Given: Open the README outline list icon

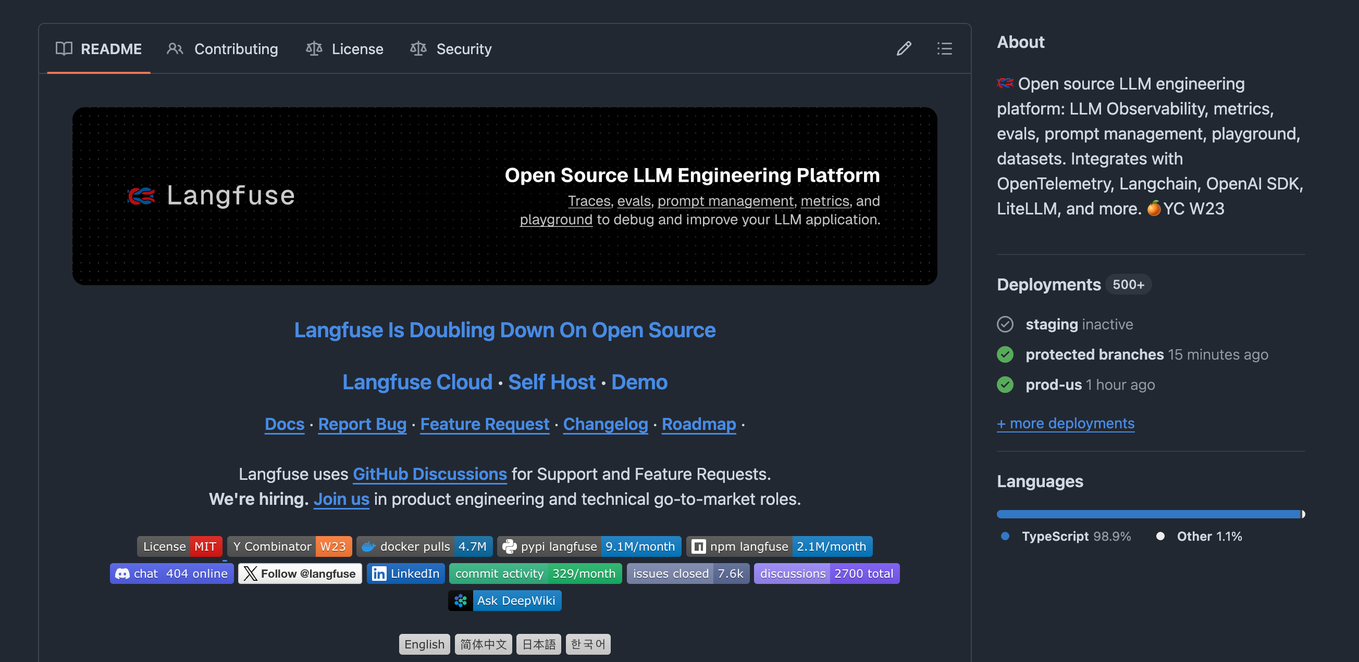Looking at the screenshot, I should tap(944, 48).
